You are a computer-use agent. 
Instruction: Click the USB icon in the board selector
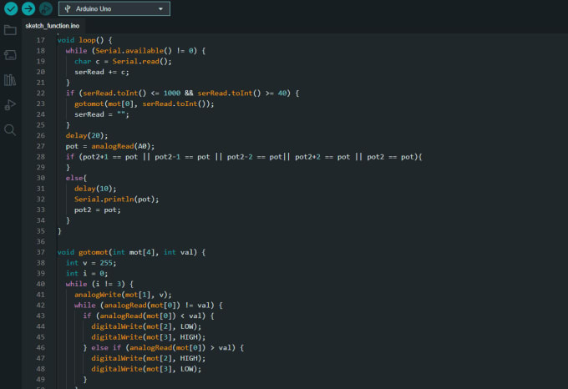[x=68, y=8]
